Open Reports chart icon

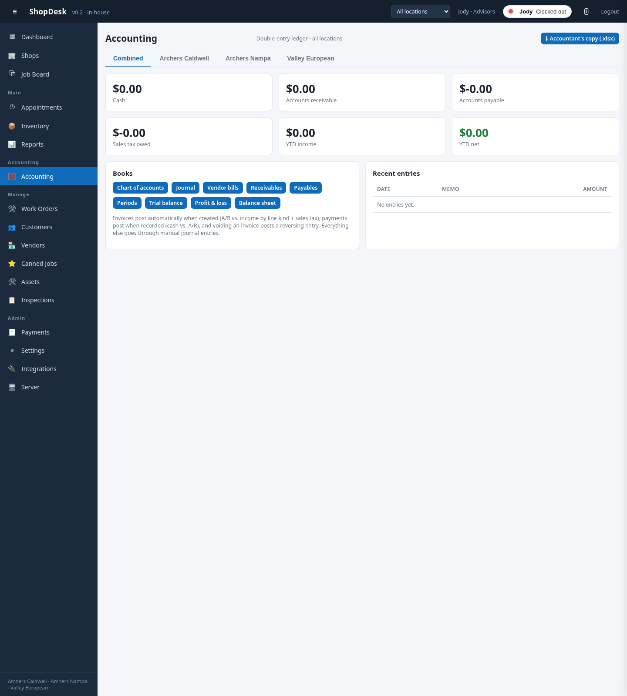pyautogui.click(x=12, y=144)
